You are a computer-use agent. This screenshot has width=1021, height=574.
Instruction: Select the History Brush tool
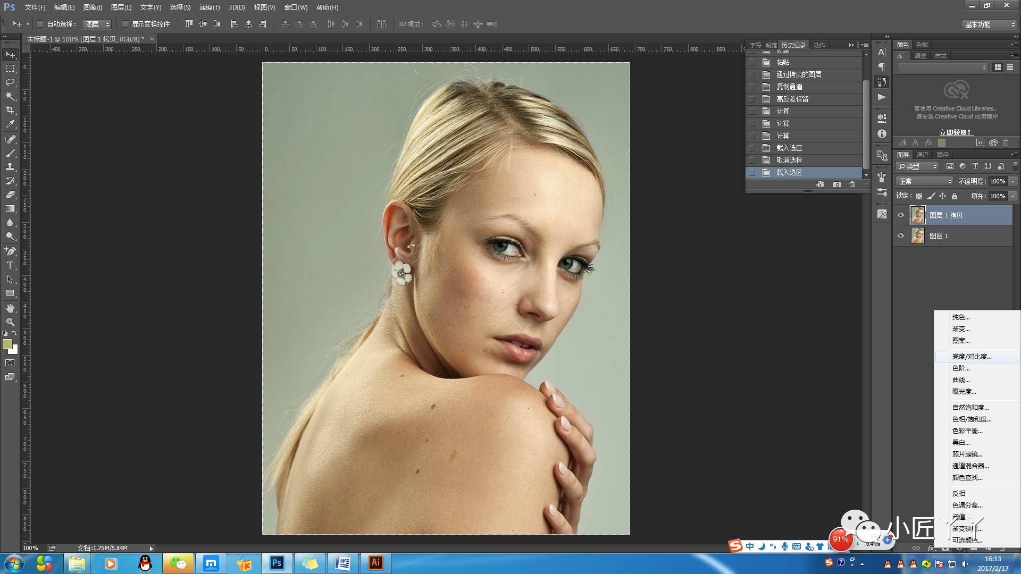tap(10, 181)
